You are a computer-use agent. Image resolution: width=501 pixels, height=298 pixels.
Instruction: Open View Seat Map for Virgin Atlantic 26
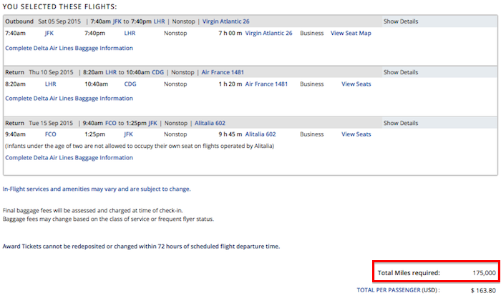(351, 33)
